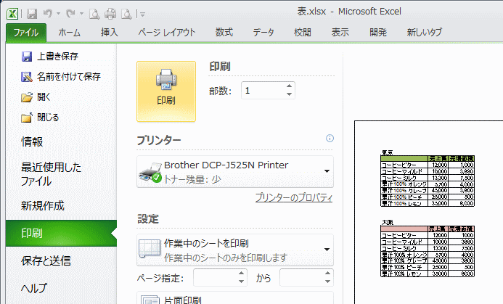Click the active sheet print icon
This screenshot has width=503, height=304.
150,249
